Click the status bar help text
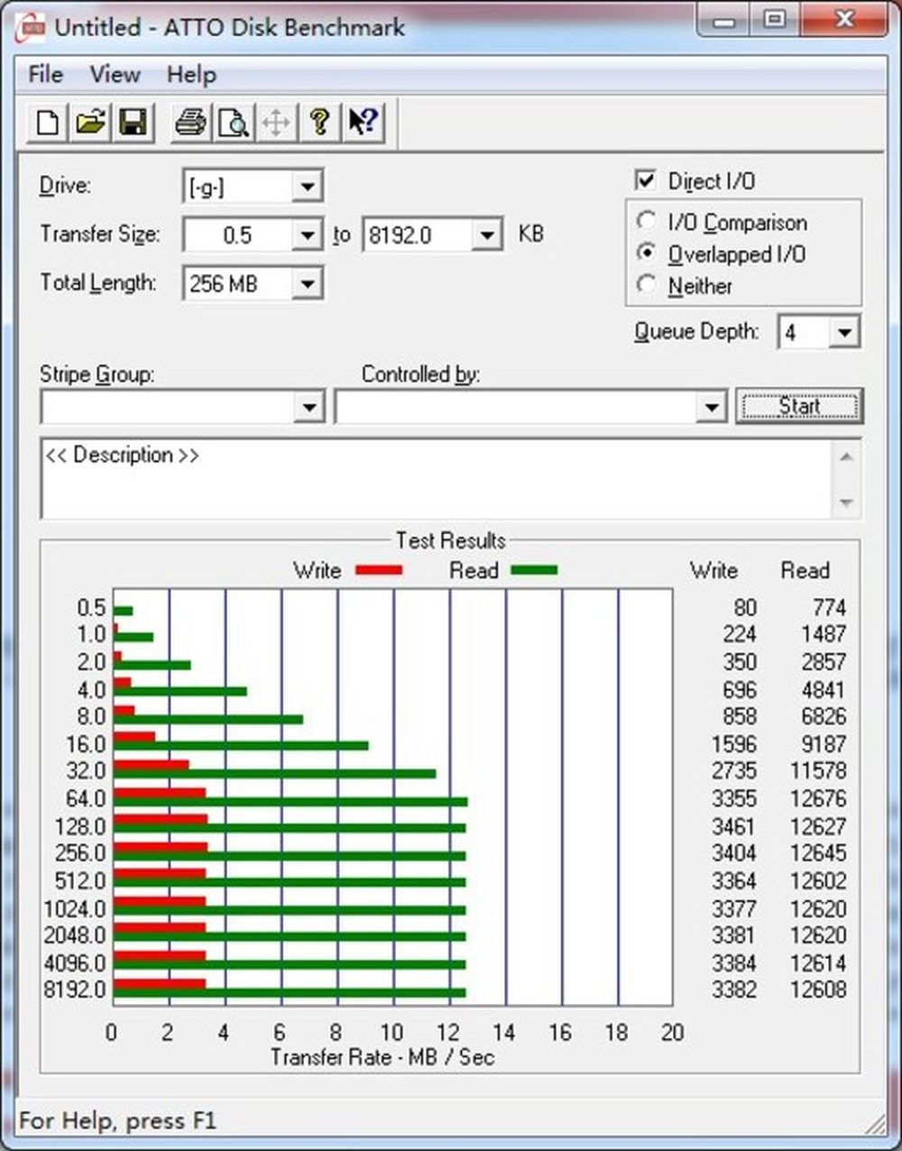Viewport: 902px width, 1151px height. [117, 1120]
